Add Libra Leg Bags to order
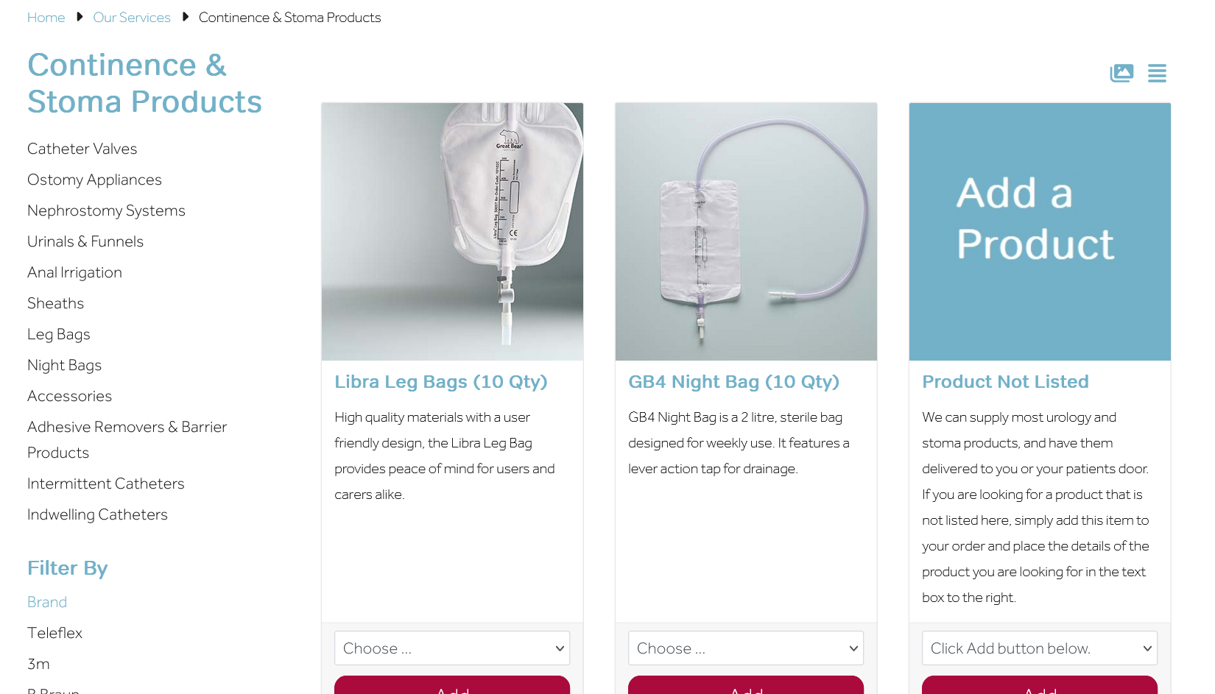Image resolution: width=1215 pixels, height=694 pixels. [x=452, y=686]
